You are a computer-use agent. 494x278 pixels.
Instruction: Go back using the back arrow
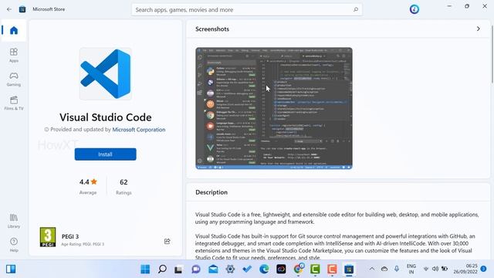(x=9, y=9)
